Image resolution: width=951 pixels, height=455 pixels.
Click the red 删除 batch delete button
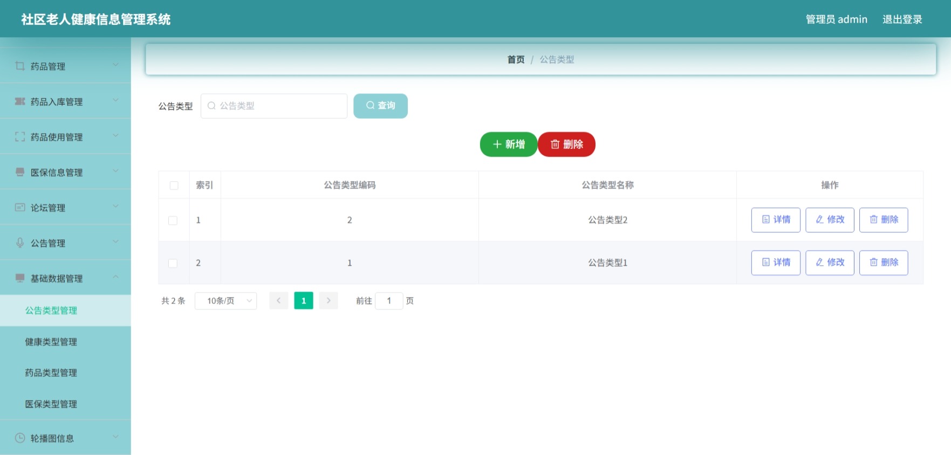(x=566, y=144)
